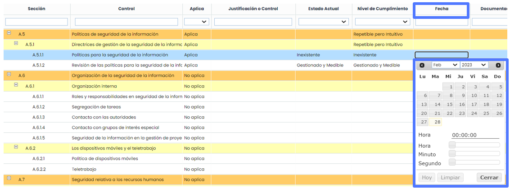Open the Nivel de Cumplimiento filter dropdown
510x188 pixels.
tap(381, 22)
